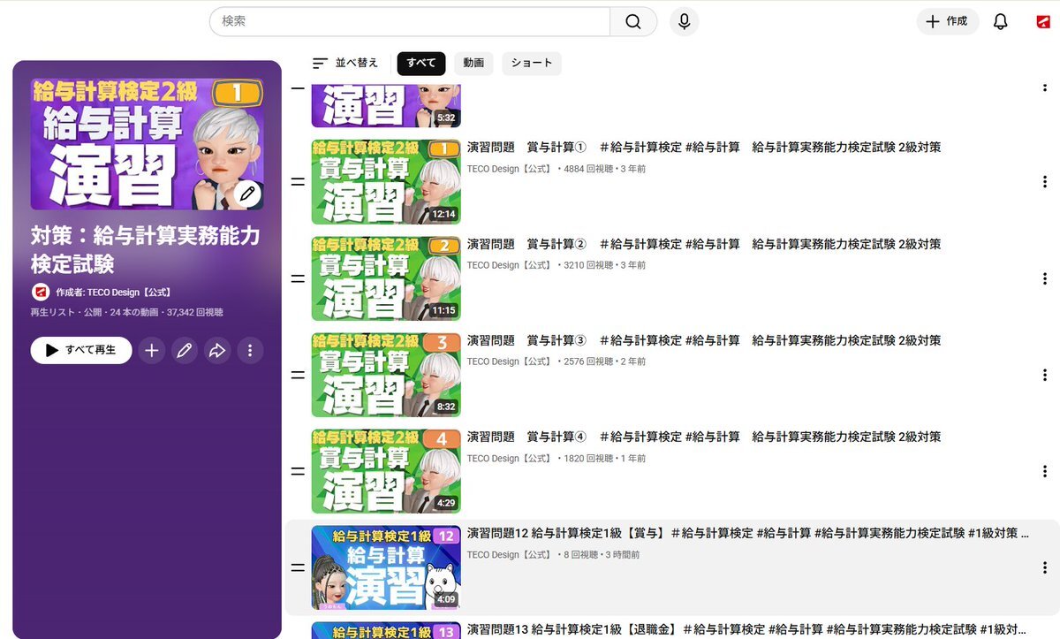Viewport: 1060px width, 639px height.
Task: Click the share arrow icon for playlist
Action: point(217,351)
